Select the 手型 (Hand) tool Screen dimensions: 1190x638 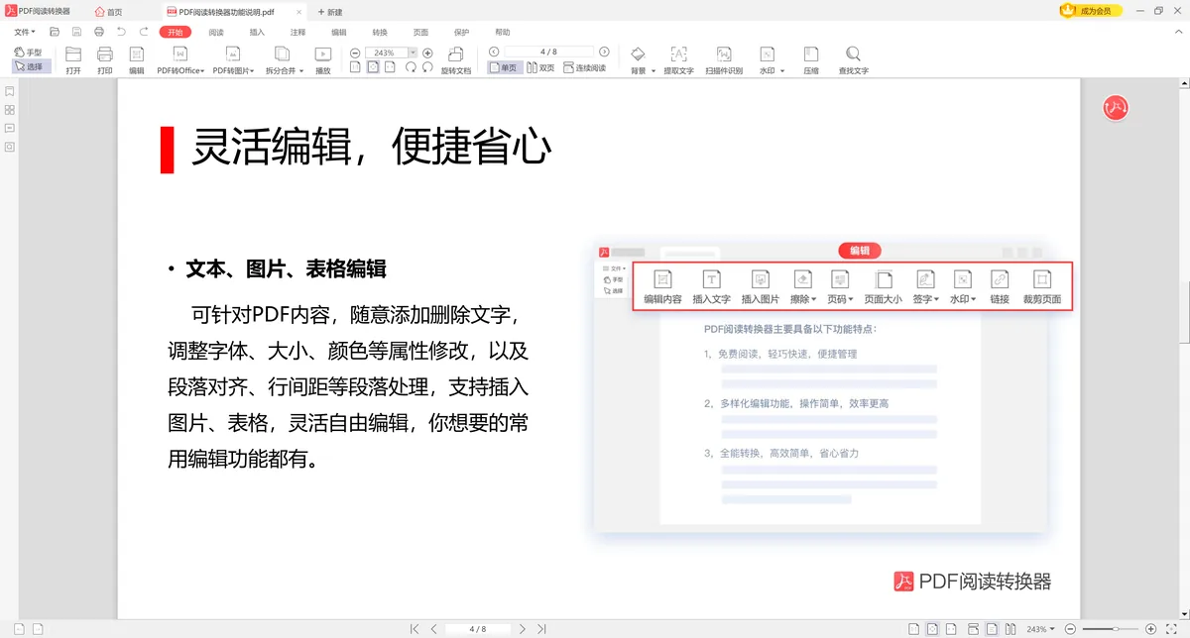[29, 52]
